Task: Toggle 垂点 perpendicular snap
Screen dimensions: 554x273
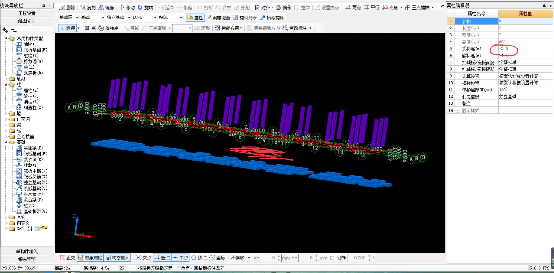Action: point(162,258)
